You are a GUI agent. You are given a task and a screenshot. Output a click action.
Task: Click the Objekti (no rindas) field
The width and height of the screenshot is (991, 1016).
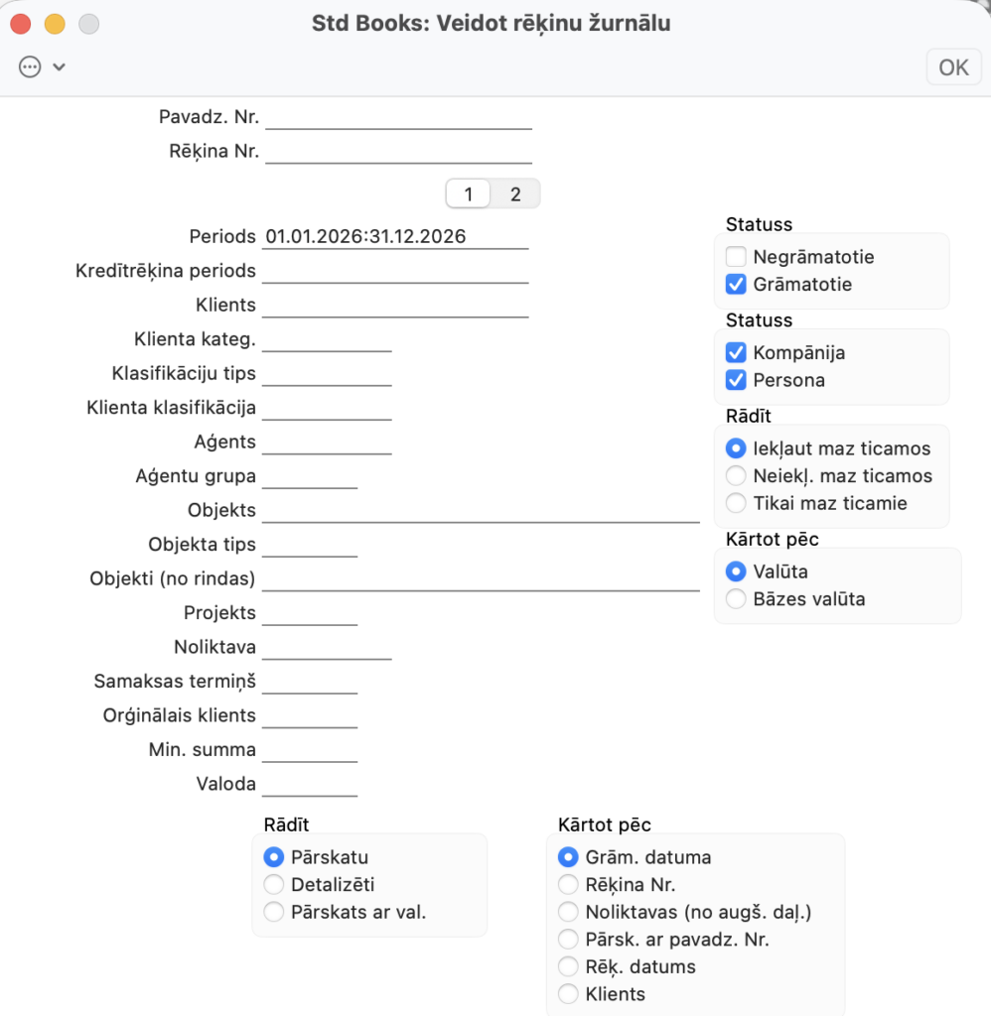point(482,579)
